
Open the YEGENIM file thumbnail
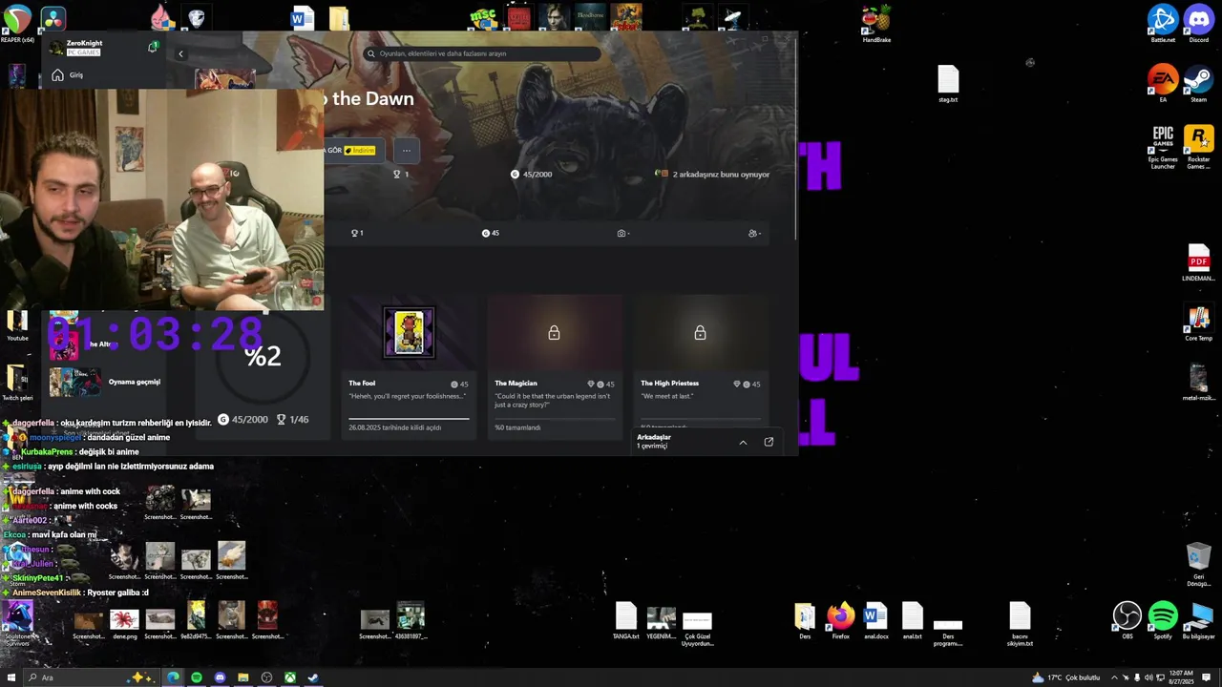(661, 623)
